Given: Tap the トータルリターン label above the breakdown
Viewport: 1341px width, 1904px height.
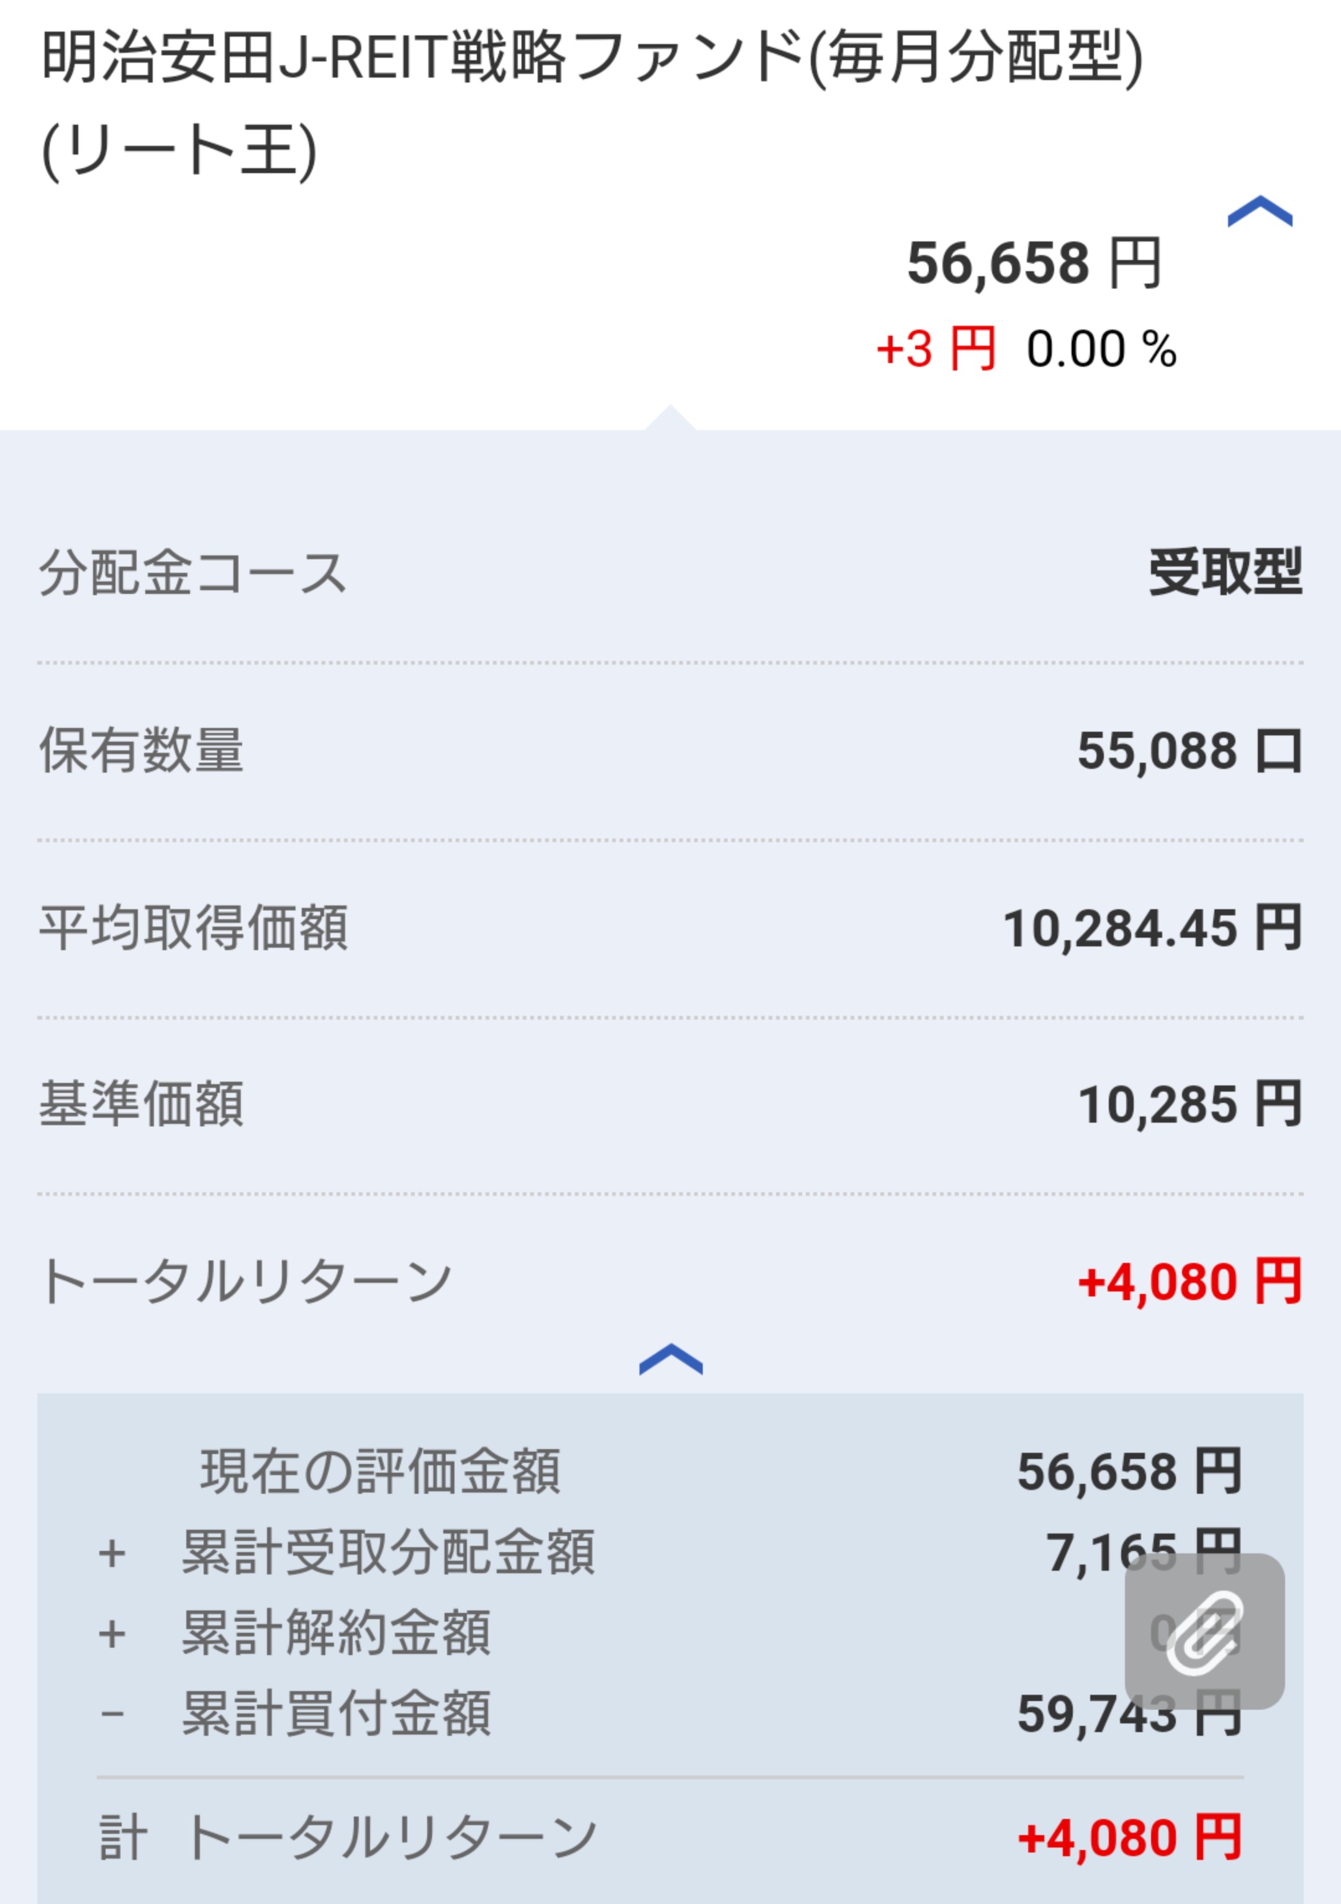Looking at the screenshot, I should (246, 1282).
